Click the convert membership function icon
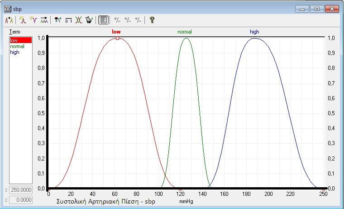Viewport: 344px width, 209px height. 9,20
